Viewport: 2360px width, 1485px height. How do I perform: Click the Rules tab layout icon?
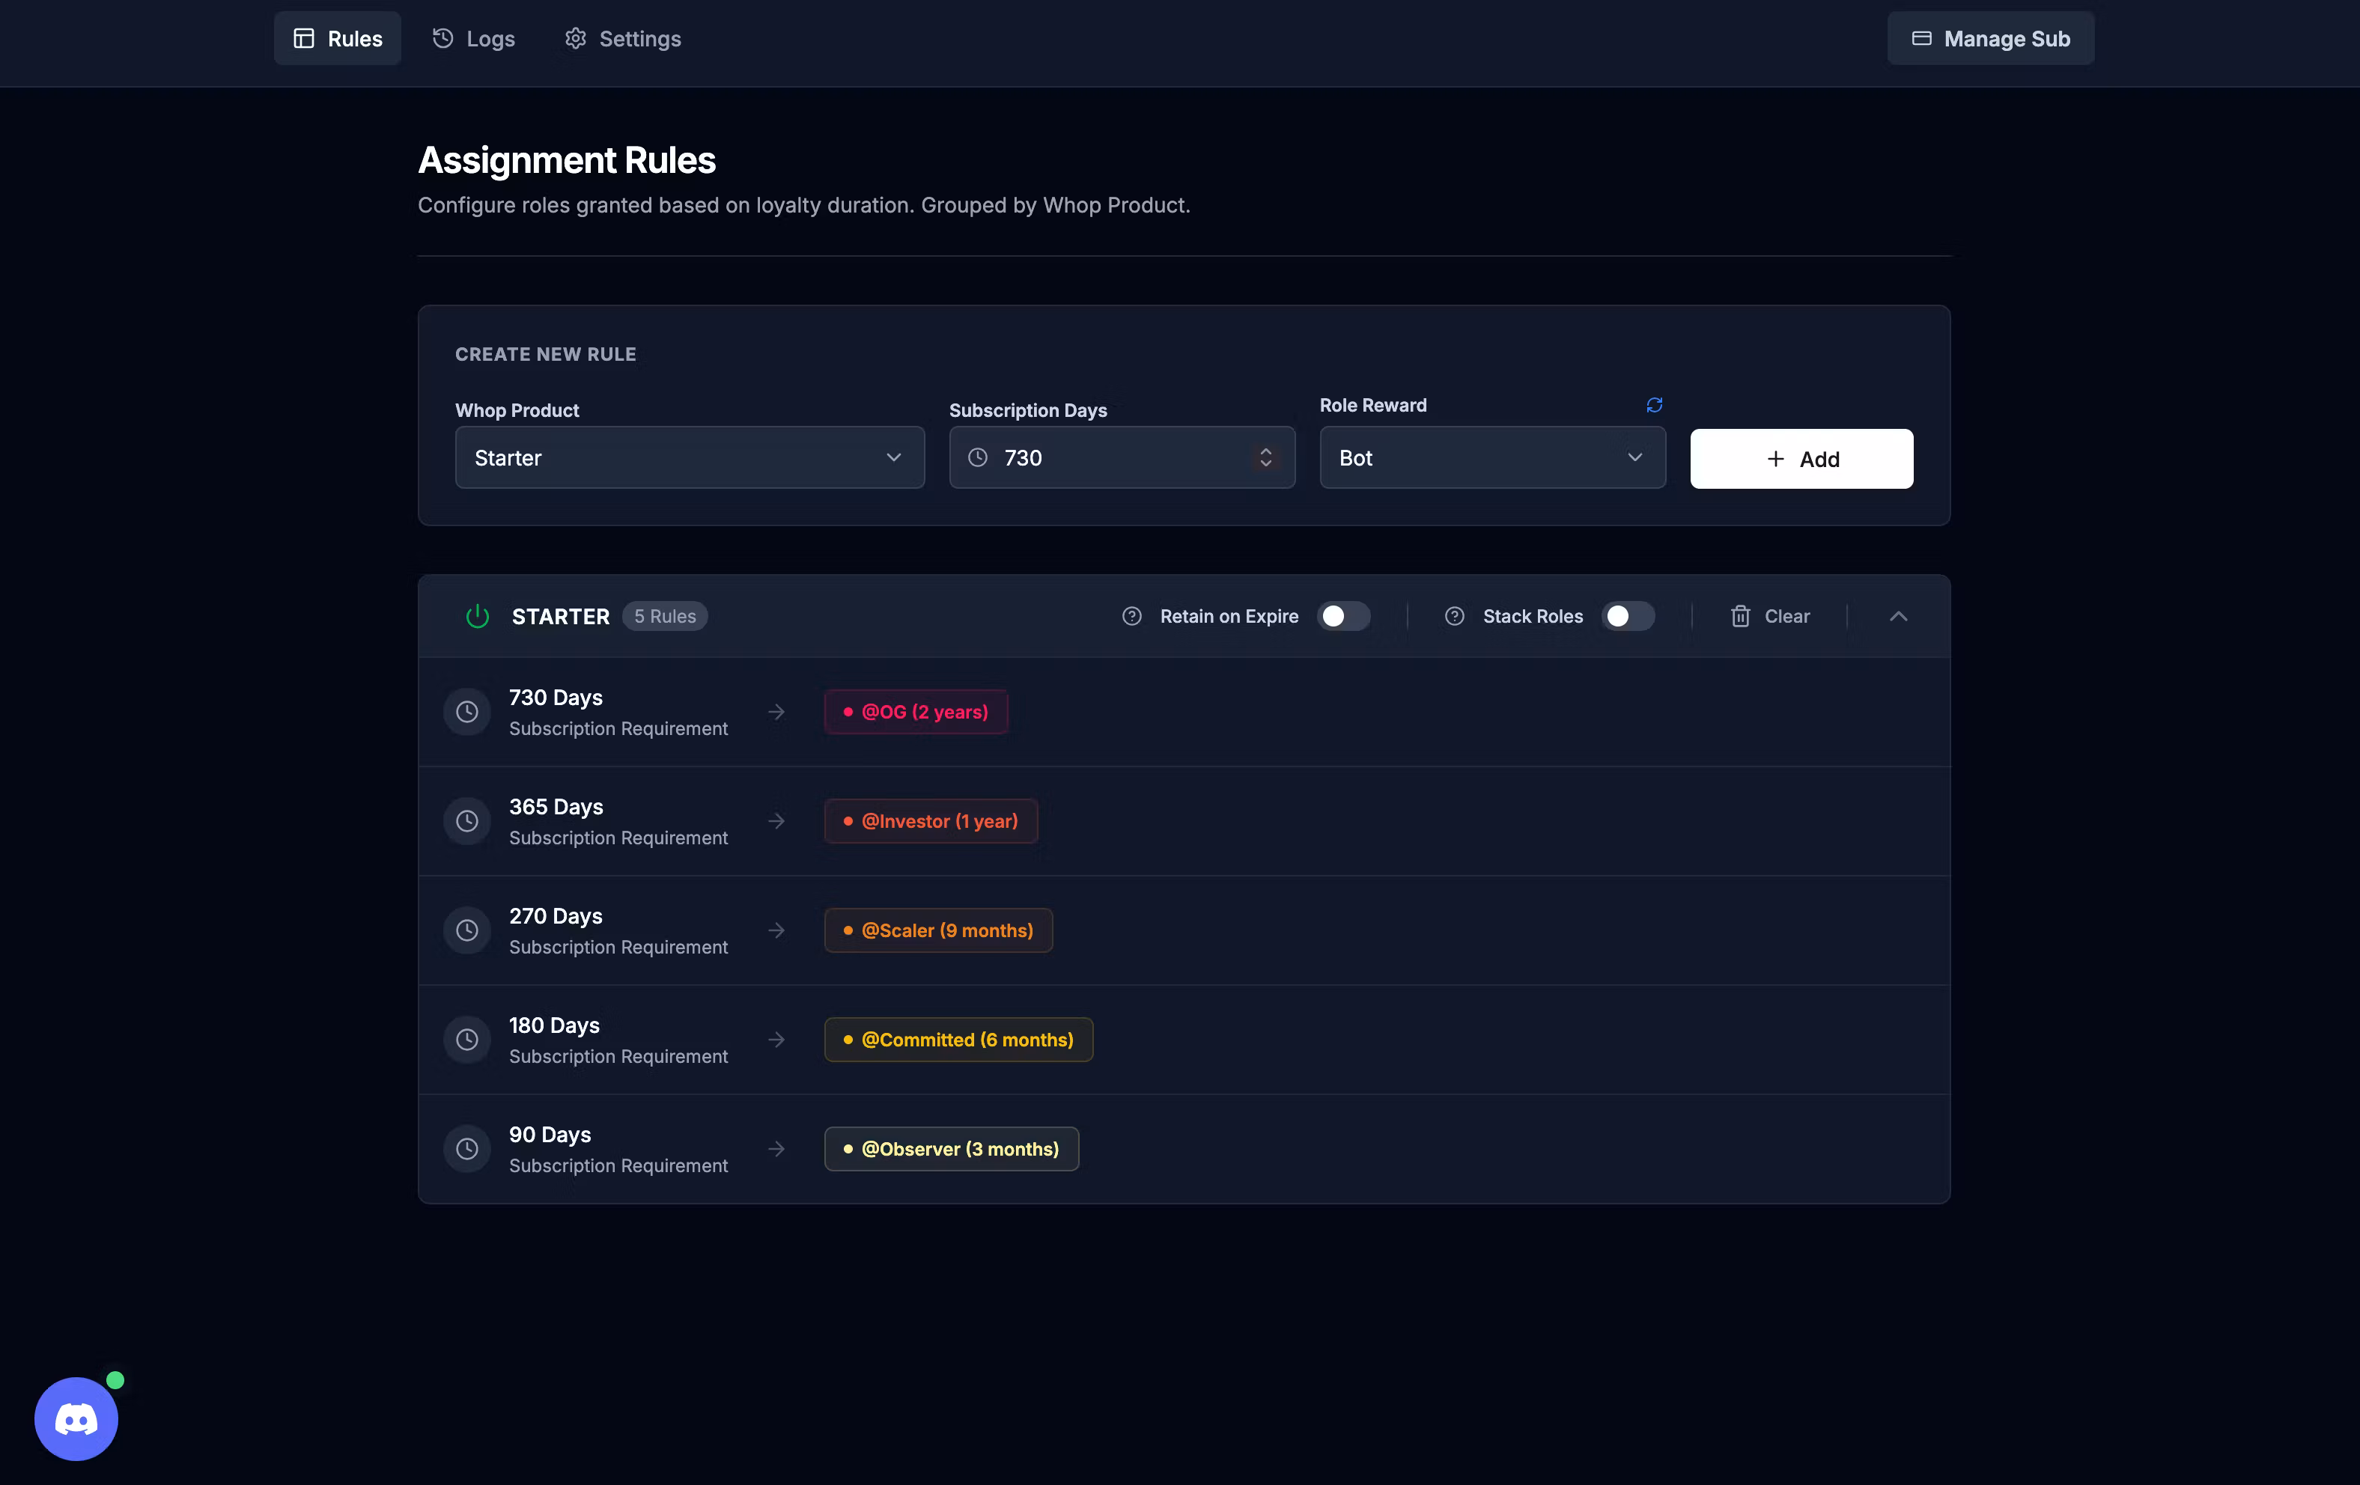coord(304,38)
